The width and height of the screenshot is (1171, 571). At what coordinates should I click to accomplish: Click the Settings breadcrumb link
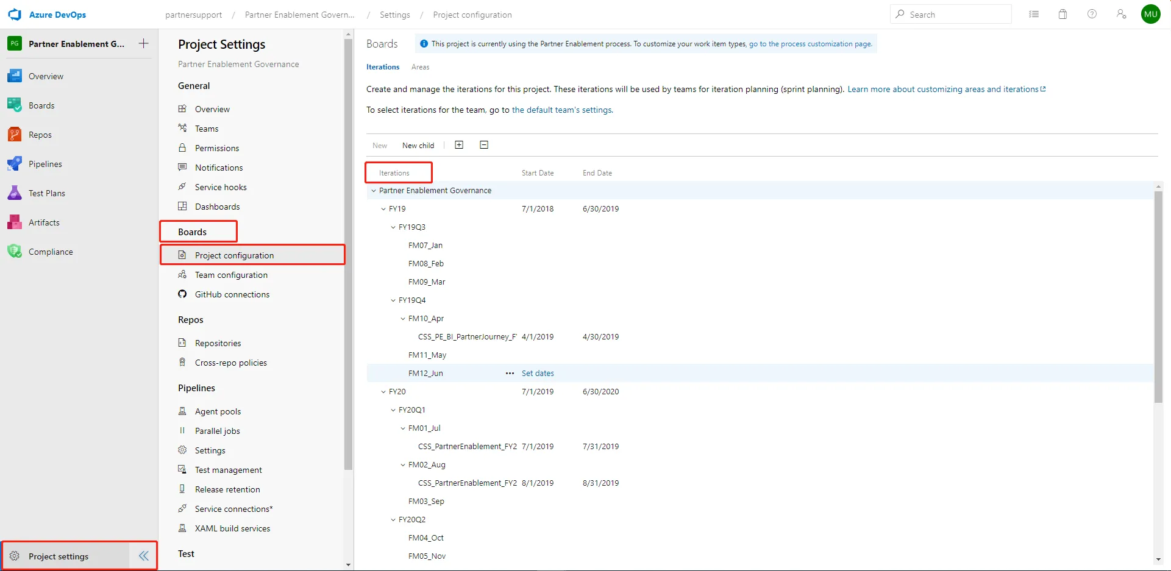pos(395,15)
